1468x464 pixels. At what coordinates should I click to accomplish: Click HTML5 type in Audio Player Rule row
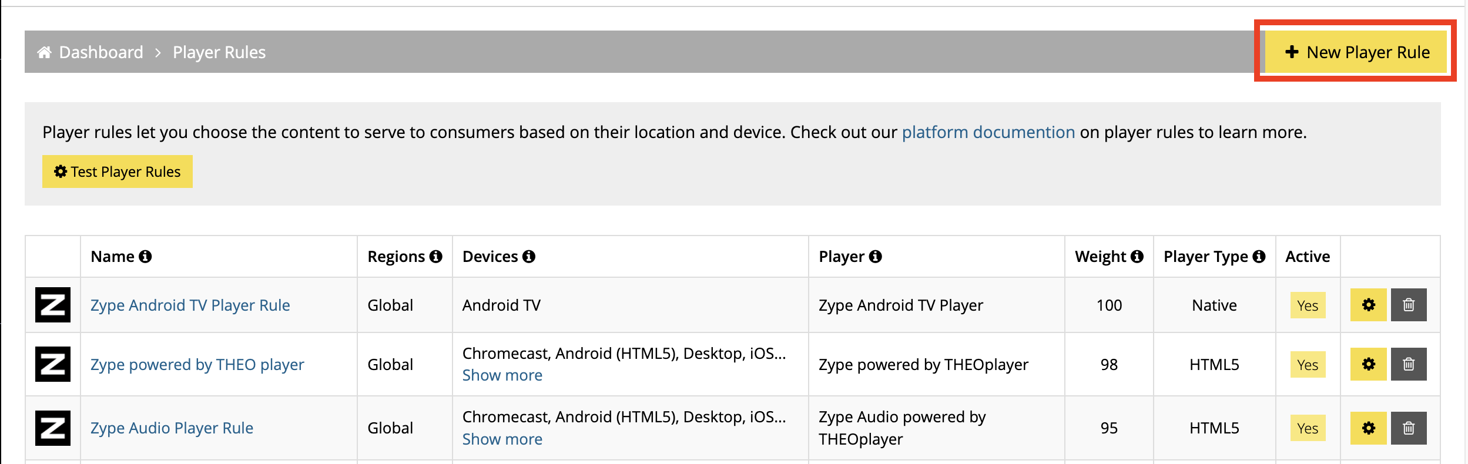1214,428
